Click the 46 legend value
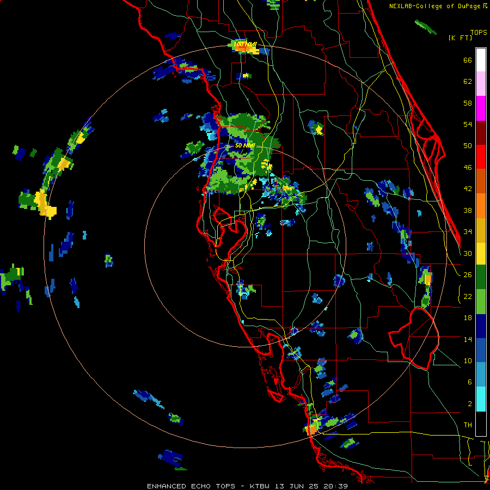The width and height of the screenshot is (490, 490). [x=468, y=168]
